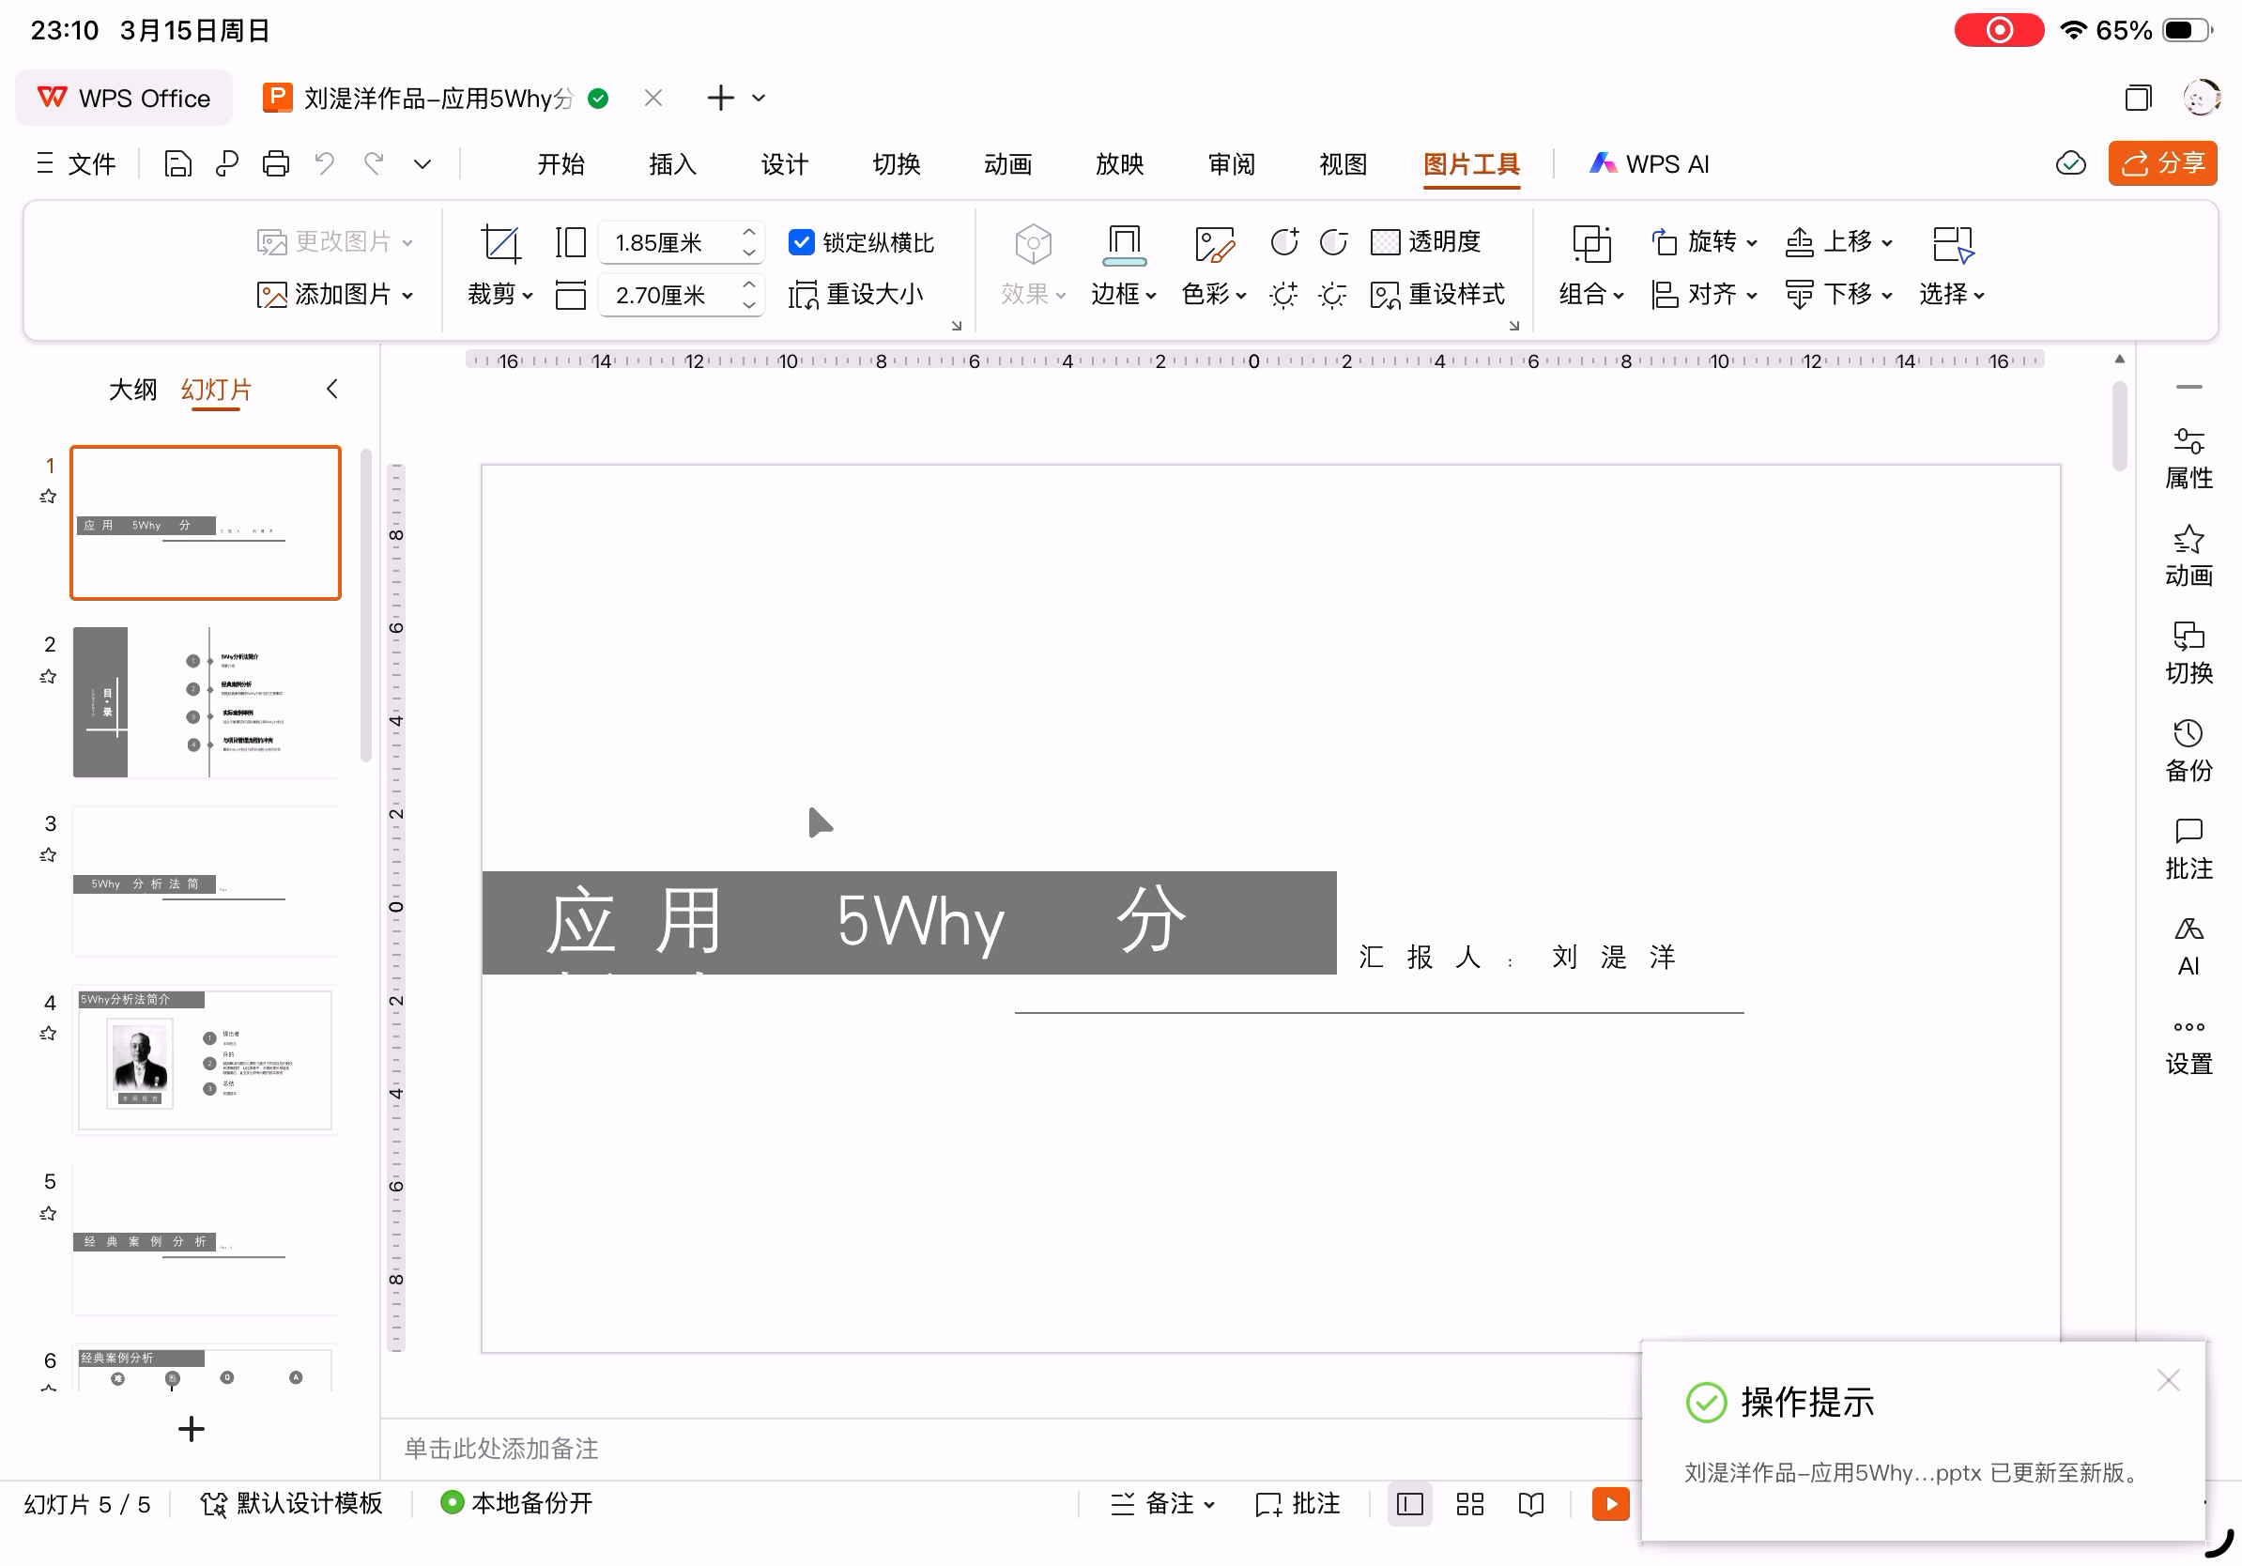Open the 备份 backup sidebar icon

click(x=2188, y=751)
